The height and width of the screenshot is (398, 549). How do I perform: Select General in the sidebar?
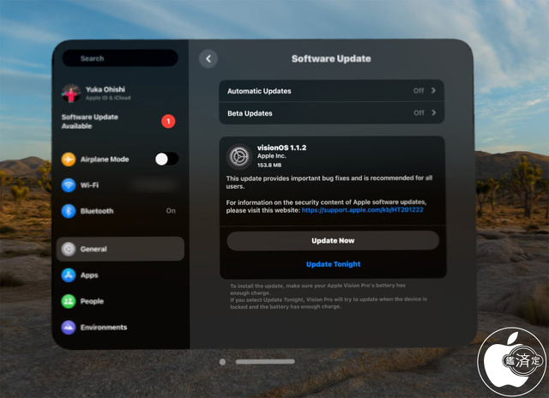(x=120, y=249)
